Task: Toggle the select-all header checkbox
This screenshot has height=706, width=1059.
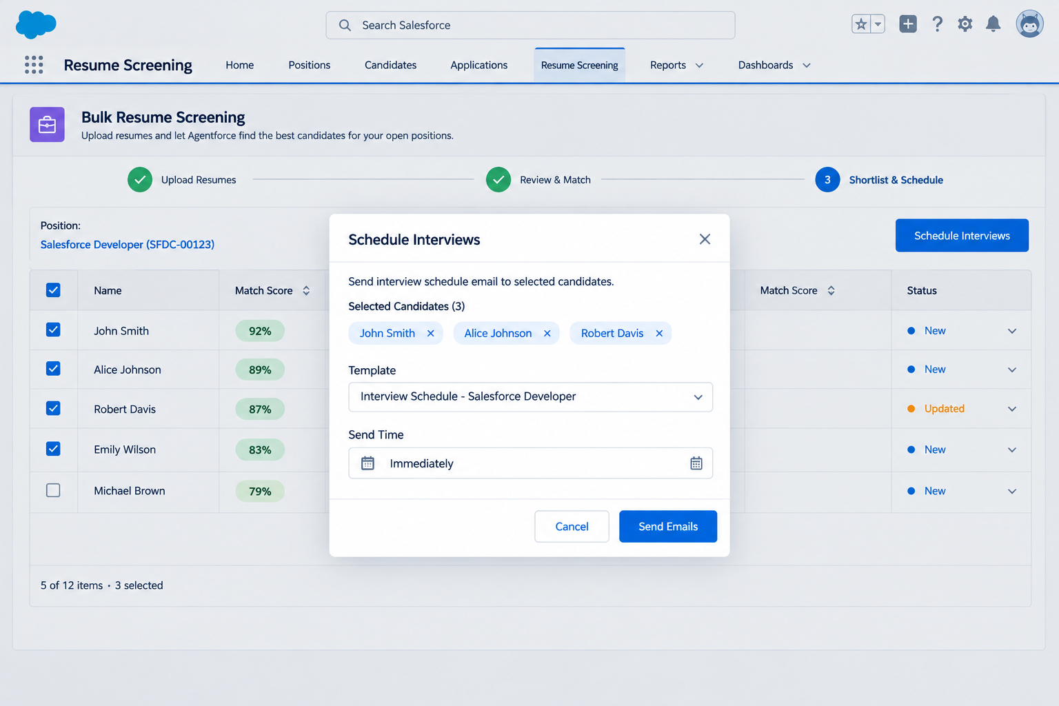Action: 53,290
